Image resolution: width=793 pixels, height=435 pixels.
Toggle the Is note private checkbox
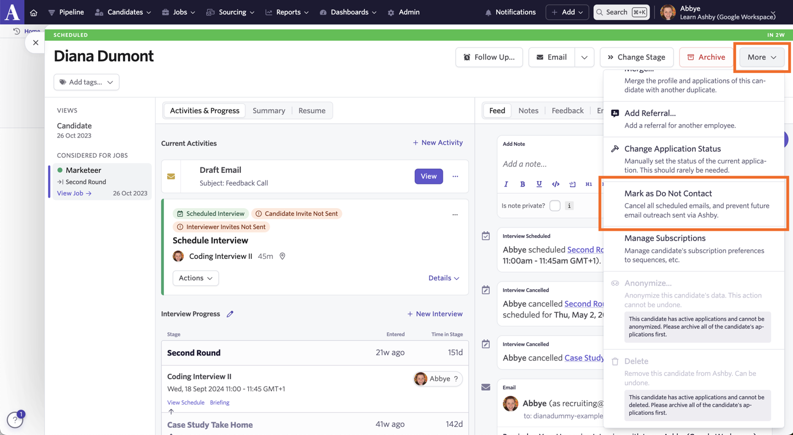[555, 205]
